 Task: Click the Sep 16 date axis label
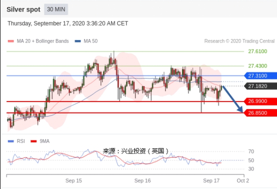point(142,180)
